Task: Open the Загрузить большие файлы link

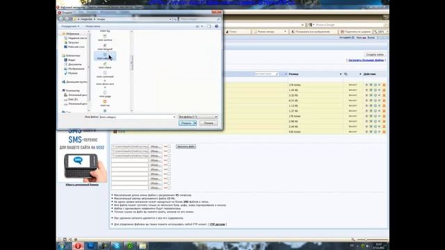Action: [x=366, y=60]
